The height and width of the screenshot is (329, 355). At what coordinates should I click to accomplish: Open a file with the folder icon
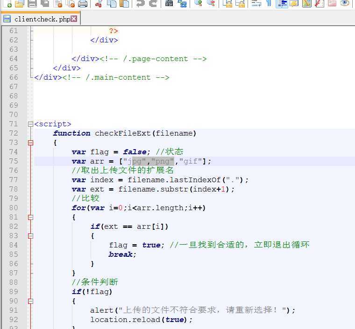(20, 3)
